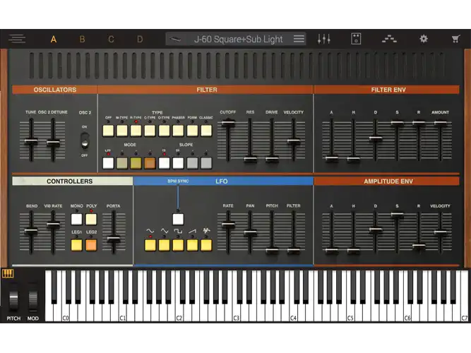
Task: Select the random noise LFO waveform button
Action: (x=206, y=245)
